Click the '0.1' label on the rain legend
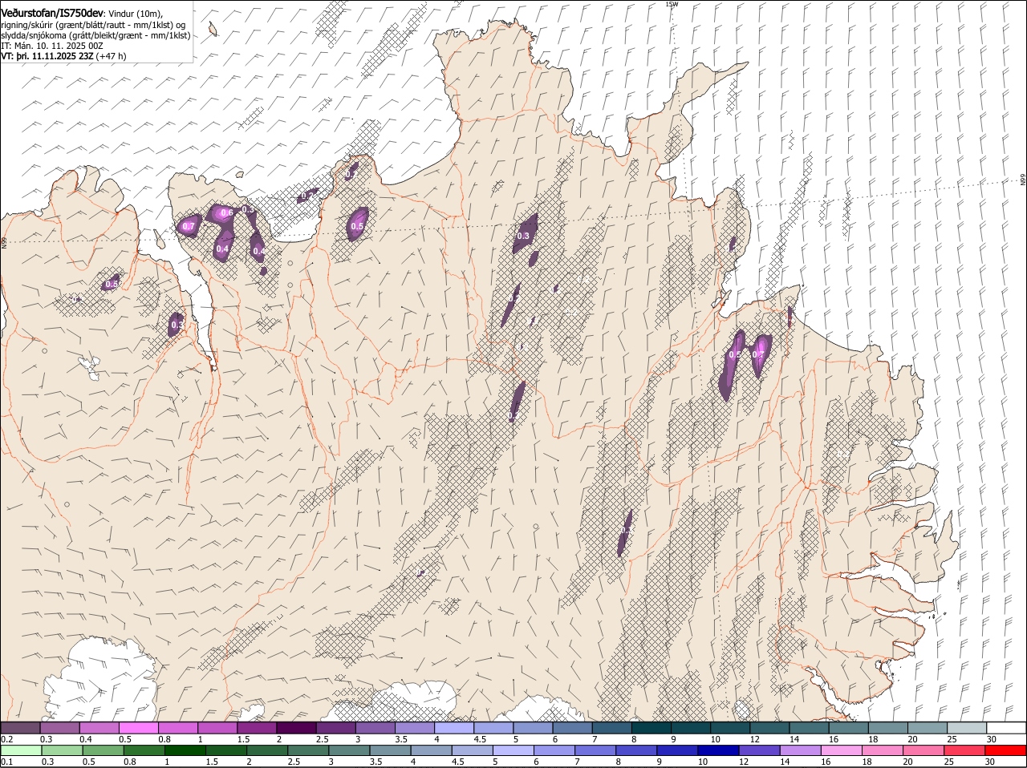This screenshot has width=1027, height=768. (x=6, y=762)
